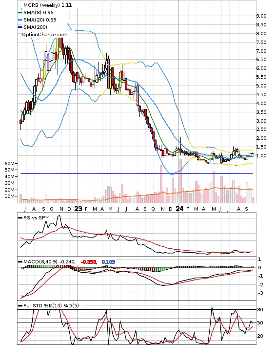276x345 pixels.
Task: Click the RS vs SPY legend marker
Action: 20,218
